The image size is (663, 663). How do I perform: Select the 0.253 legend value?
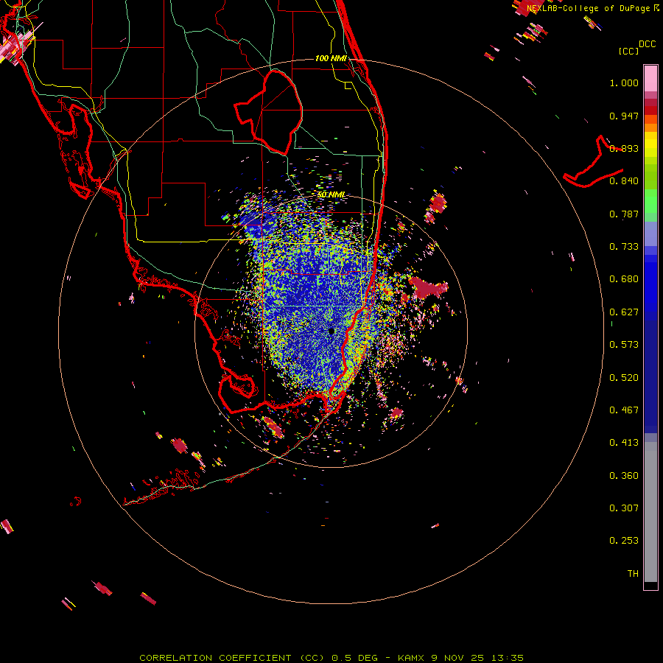coord(624,541)
